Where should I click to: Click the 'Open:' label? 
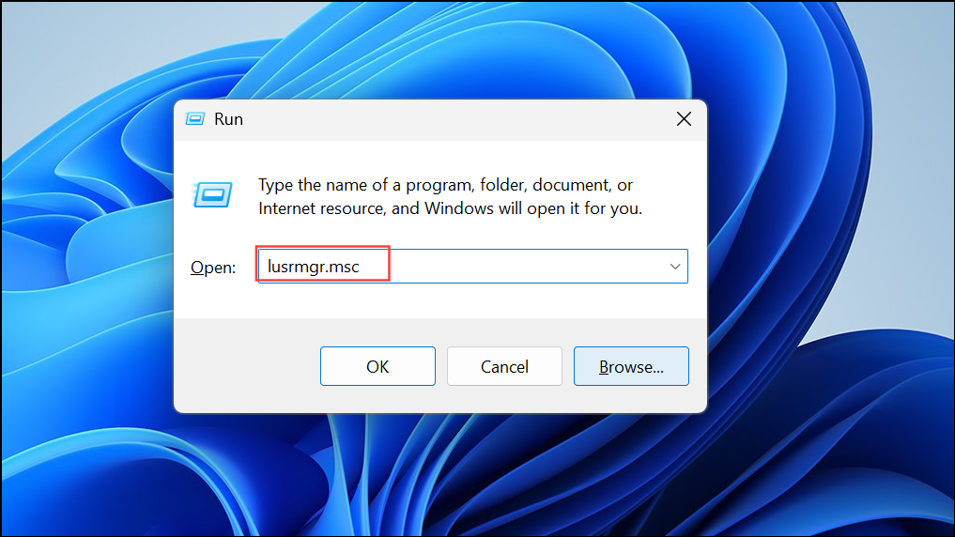point(213,268)
